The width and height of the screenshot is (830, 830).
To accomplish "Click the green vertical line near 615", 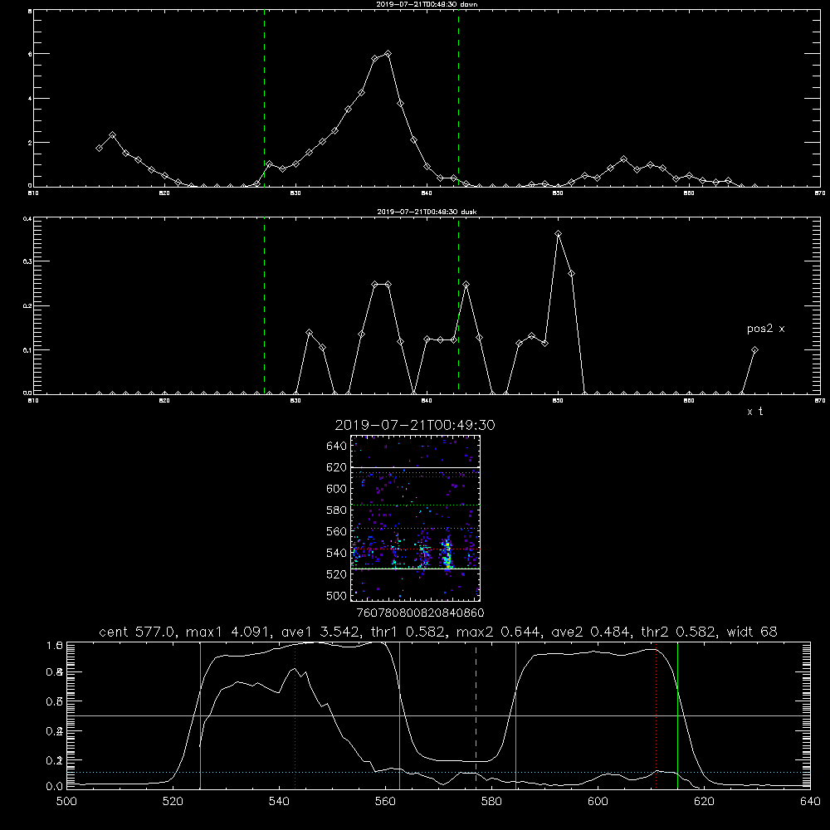I will click(x=677, y=715).
